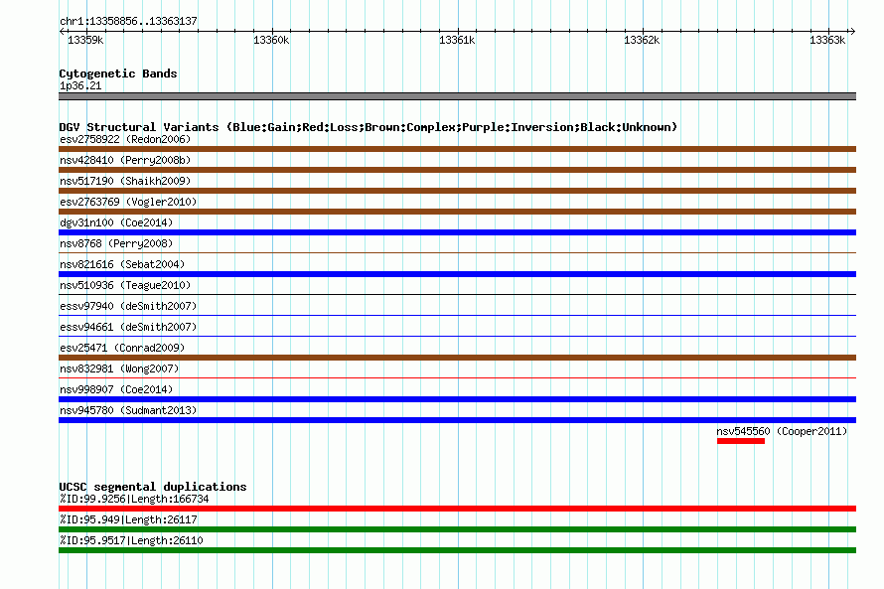Click the 13359k ruler label
Screen dimensions: 884x589
click(85, 40)
